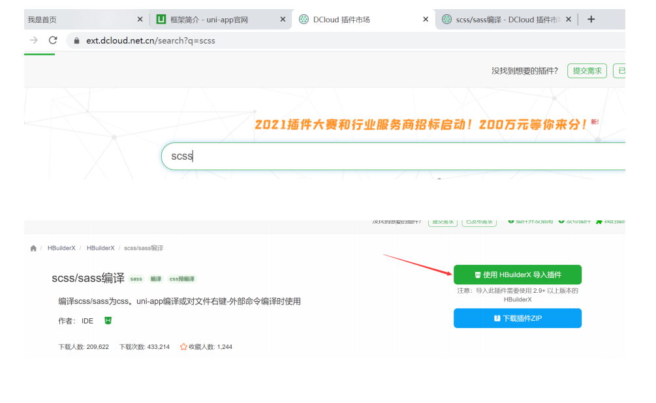Click the 下载人数: 209,622 text

coord(84,347)
